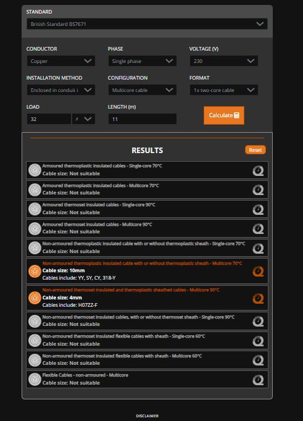This screenshot has height=421, width=303.
Task: Click cable reel icon for flexible cables Multicore 60°C
Action: pyautogui.click(x=258, y=360)
